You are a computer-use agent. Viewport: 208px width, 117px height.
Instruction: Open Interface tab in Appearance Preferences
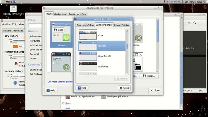point(81,14)
